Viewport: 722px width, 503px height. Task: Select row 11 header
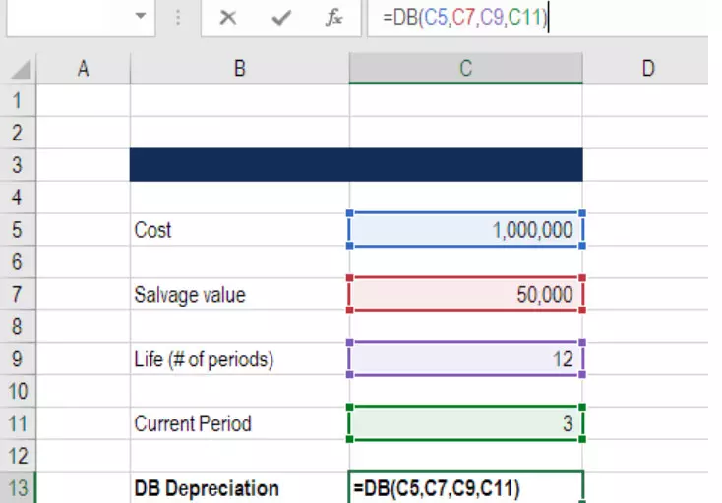[x=18, y=423]
